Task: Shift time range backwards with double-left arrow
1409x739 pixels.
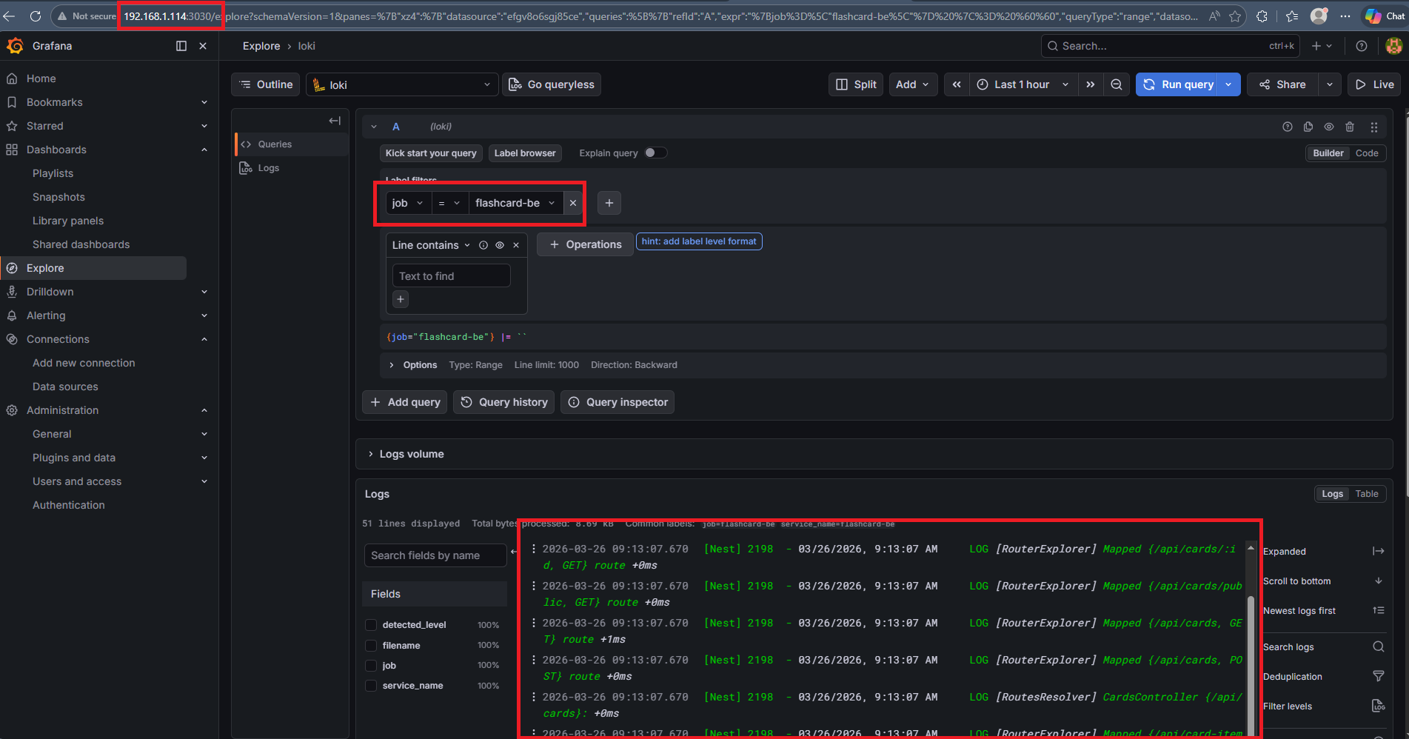Action: click(957, 84)
